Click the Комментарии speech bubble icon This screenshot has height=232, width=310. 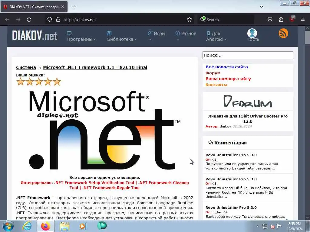(x=211, y=143)
